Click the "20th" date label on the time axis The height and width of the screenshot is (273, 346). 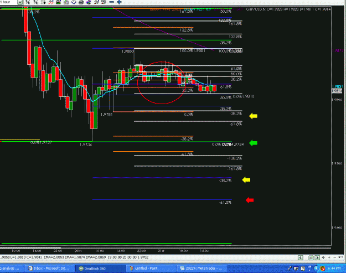78,251
